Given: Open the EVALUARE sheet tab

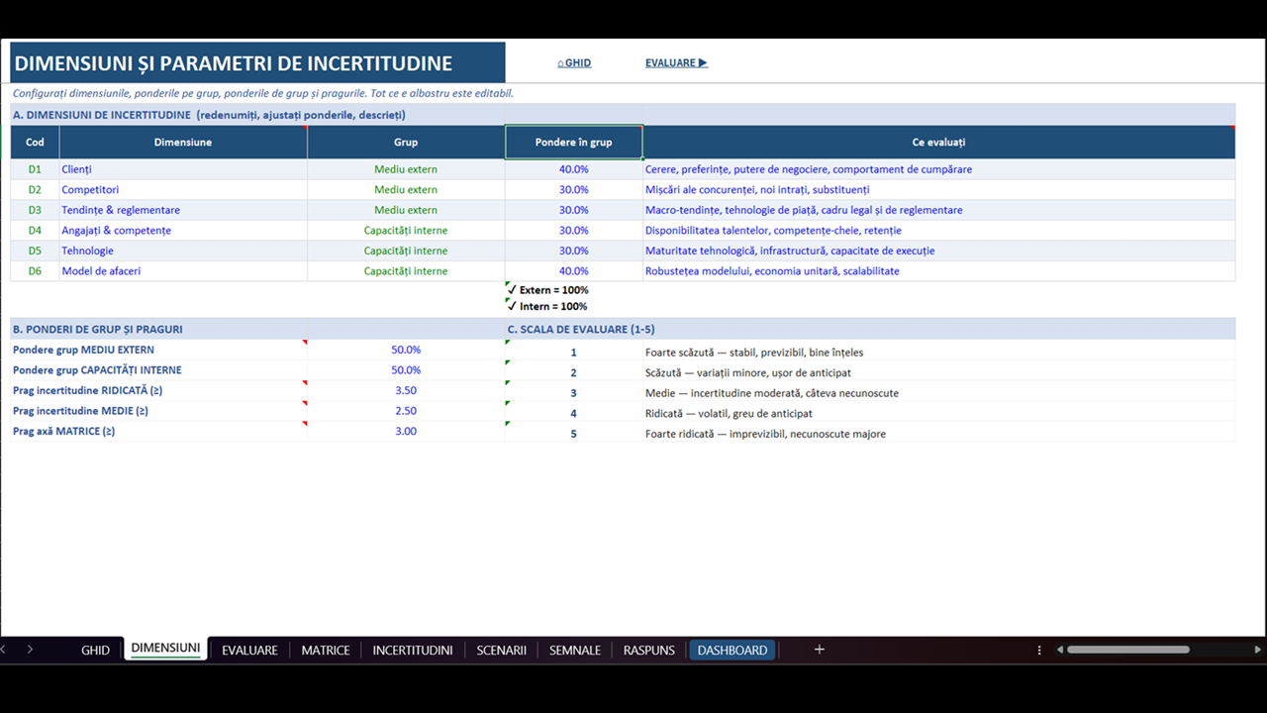Looking at the screenshot, I should click(x=249, y=651).
